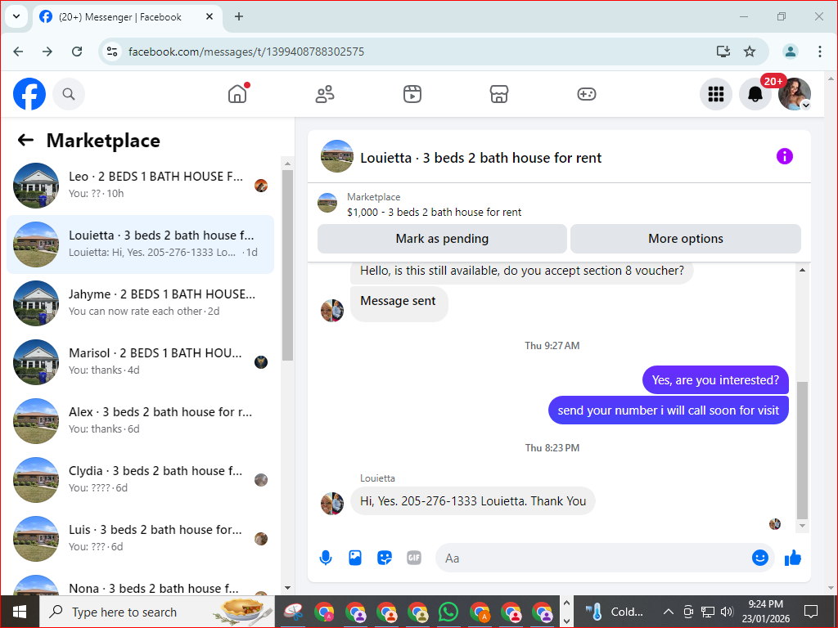This screenshot has width=838, height=628.
Task: Click the Mark as pending button
Action: [x=442, y=239]
